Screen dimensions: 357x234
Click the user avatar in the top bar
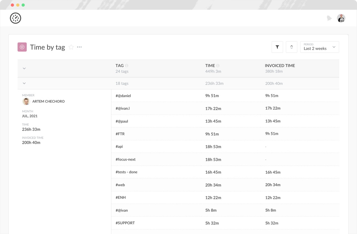[x=341, y=18]
